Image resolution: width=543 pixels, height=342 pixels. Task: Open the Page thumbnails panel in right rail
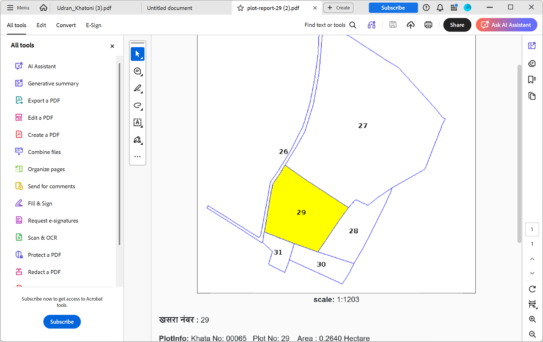532,96
